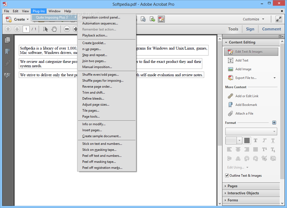Image resolution: width=287 pixels, height=208 pixels.
Task: Select Imposition control panel menu item
Action: pos(107,17)
